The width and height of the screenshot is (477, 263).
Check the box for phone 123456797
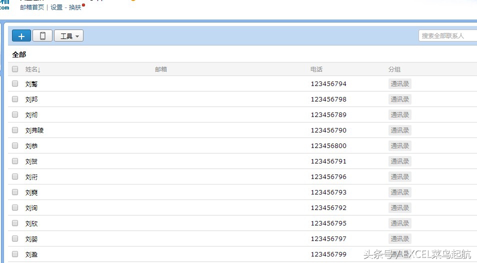click(15, 238)
